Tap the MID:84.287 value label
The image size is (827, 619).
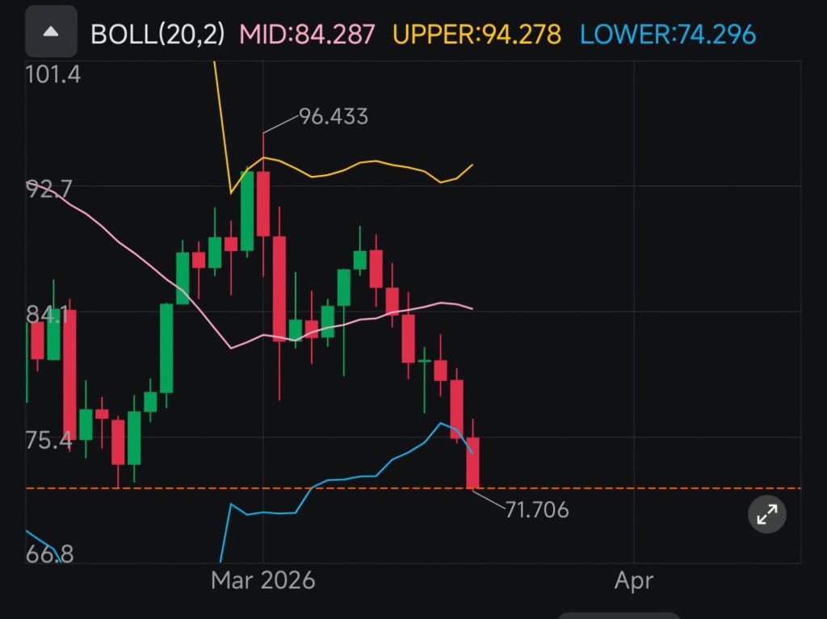click(x=307, y=34)
